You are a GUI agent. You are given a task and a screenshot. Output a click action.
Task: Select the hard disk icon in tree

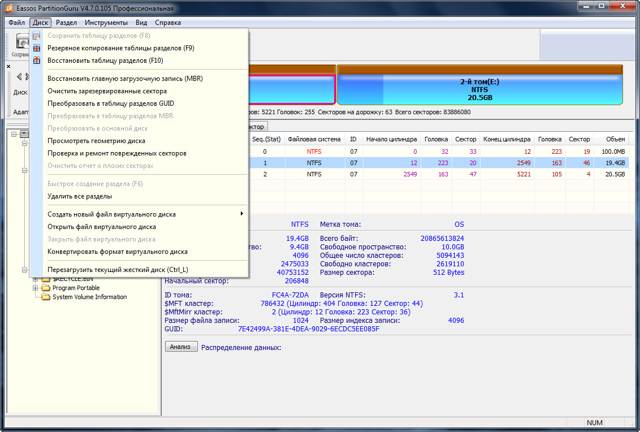pyautogui.click(x=24, y=134)
